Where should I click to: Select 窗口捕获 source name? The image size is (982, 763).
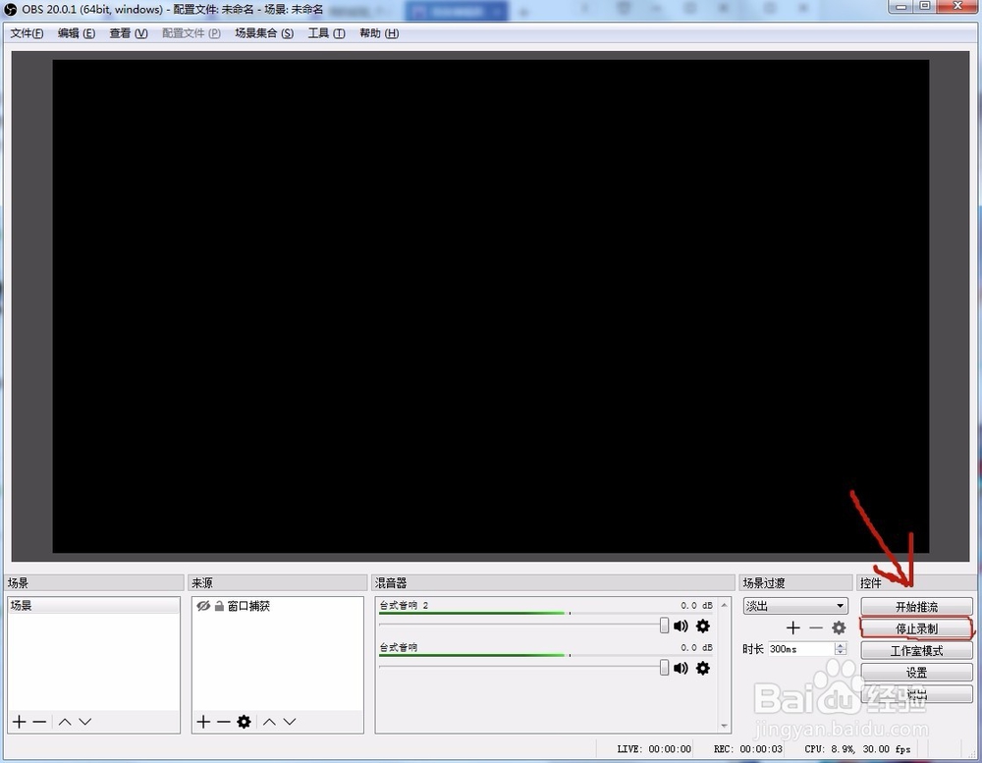point(248,606)
